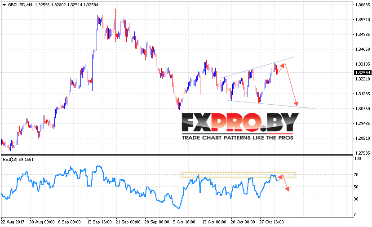This screenshot has height=227, width=372.
Task: Click the 20 Oct 08:00 time label
Action: pyautogui.click(x=243, y=222)
